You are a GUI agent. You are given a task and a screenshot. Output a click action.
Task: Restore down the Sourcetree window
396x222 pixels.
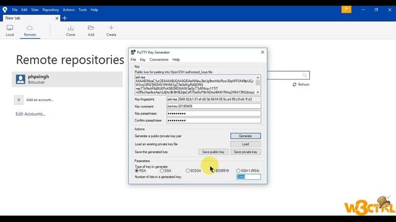[x=376, y=10]
